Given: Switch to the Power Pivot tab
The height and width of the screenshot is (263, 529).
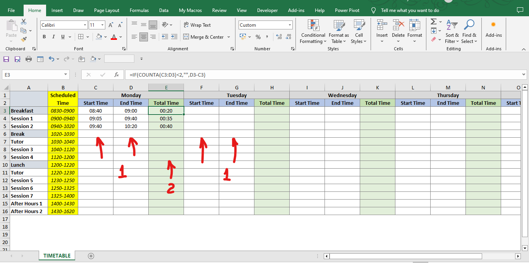Looking at the screenshot, I should click(347, 10).
